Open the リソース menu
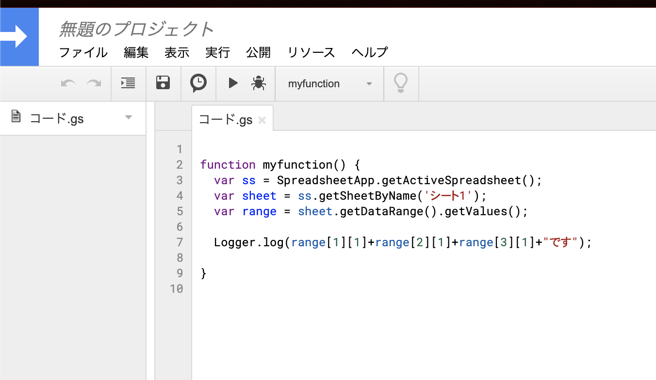Screen dimensions: 656x380 click(x=311, y=52)
